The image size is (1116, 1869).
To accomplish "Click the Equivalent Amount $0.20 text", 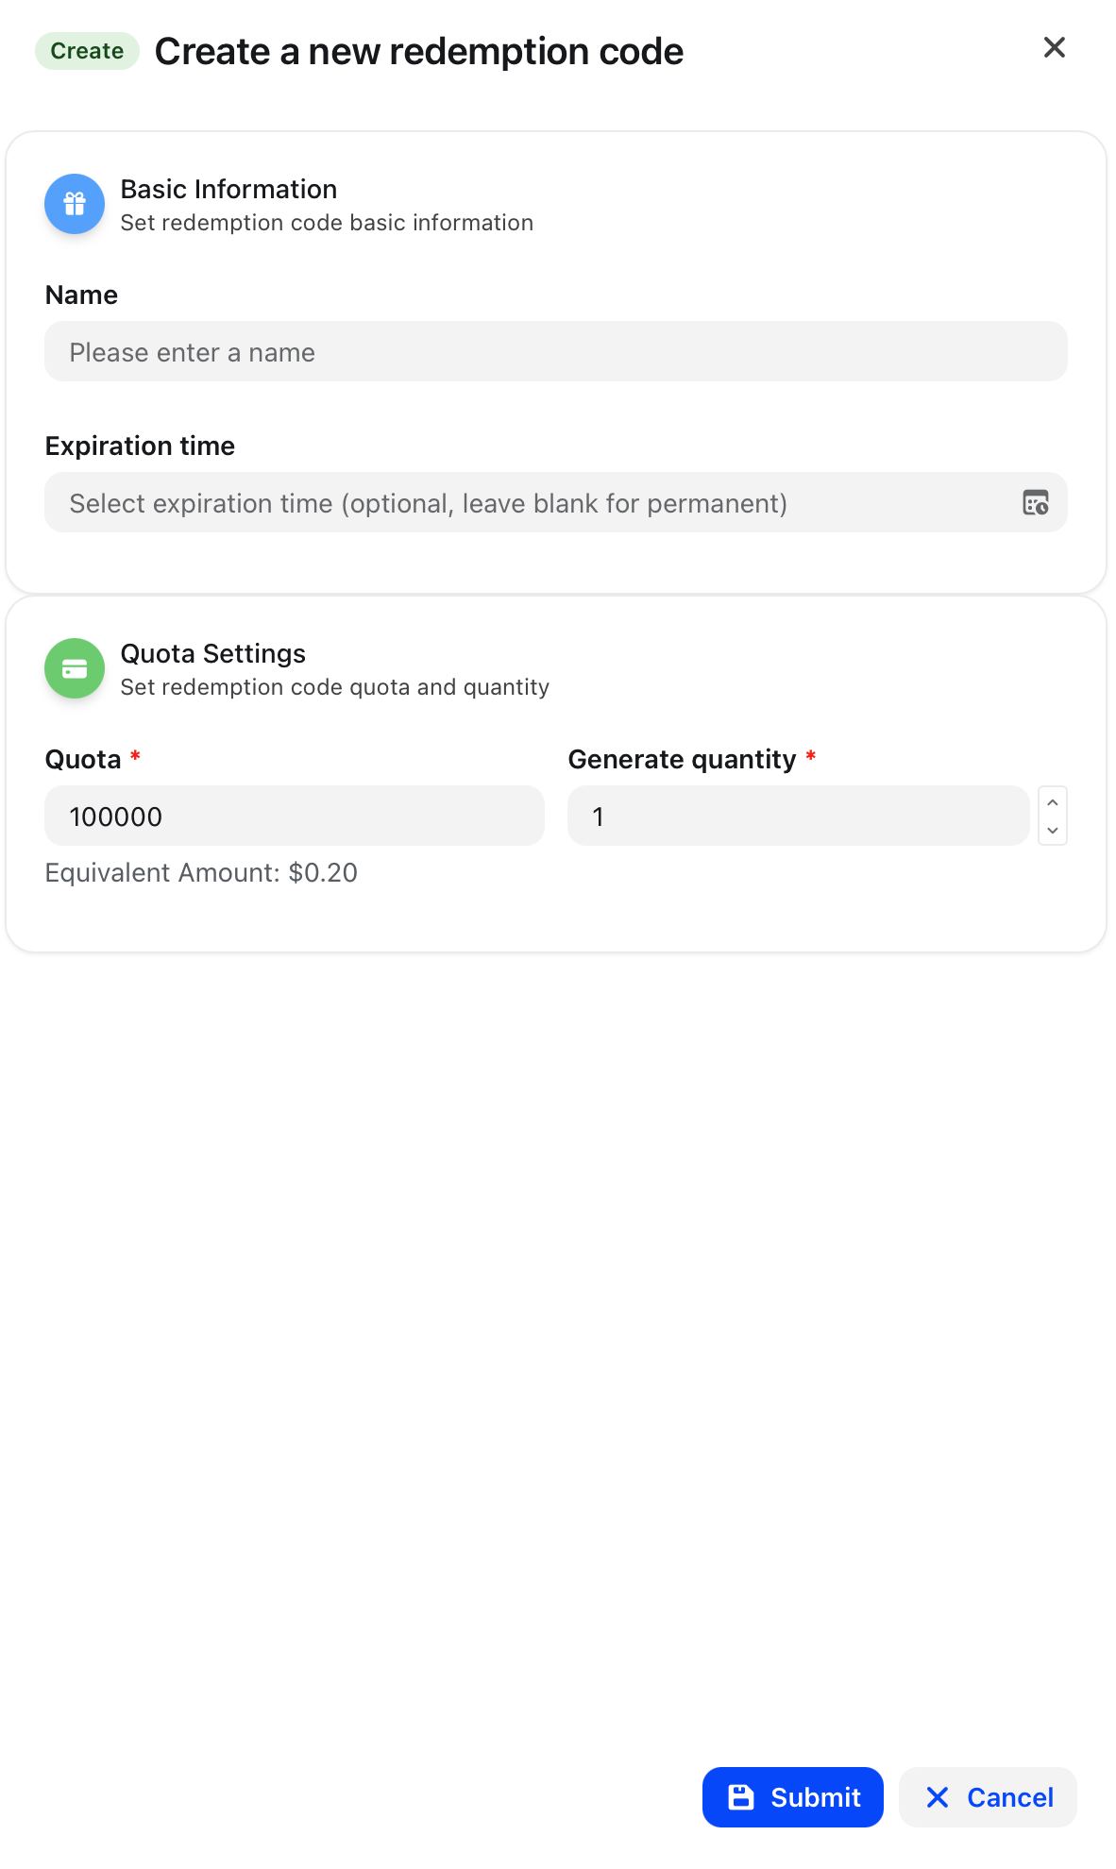I will pos(201,872).
